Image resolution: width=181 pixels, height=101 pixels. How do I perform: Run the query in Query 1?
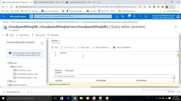click(55, 47)
